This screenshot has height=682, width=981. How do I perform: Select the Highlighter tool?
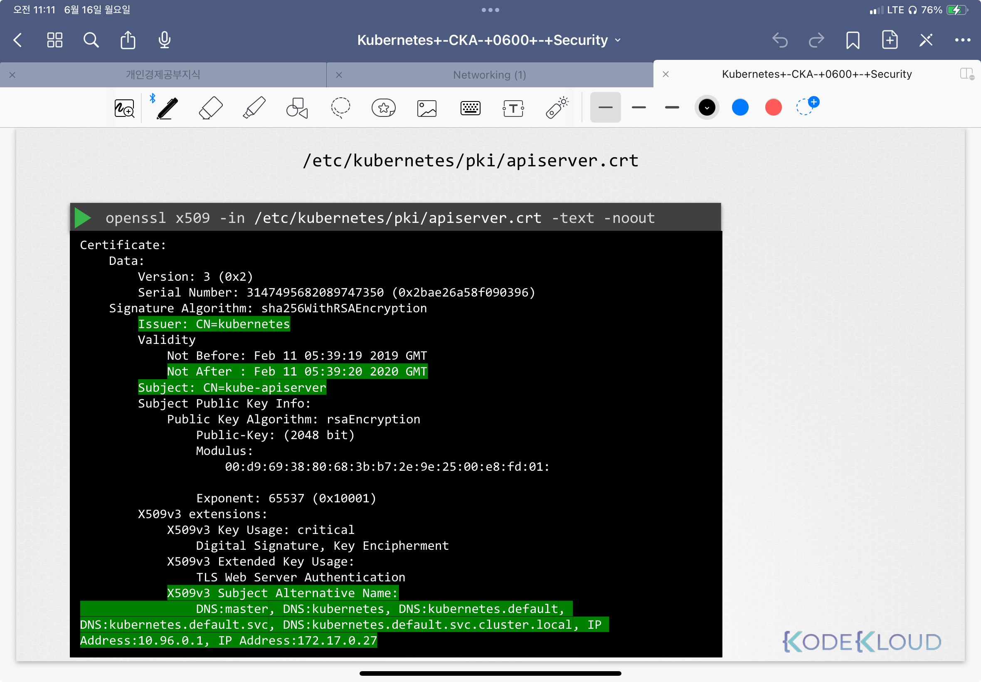click(x=254, y=108)
